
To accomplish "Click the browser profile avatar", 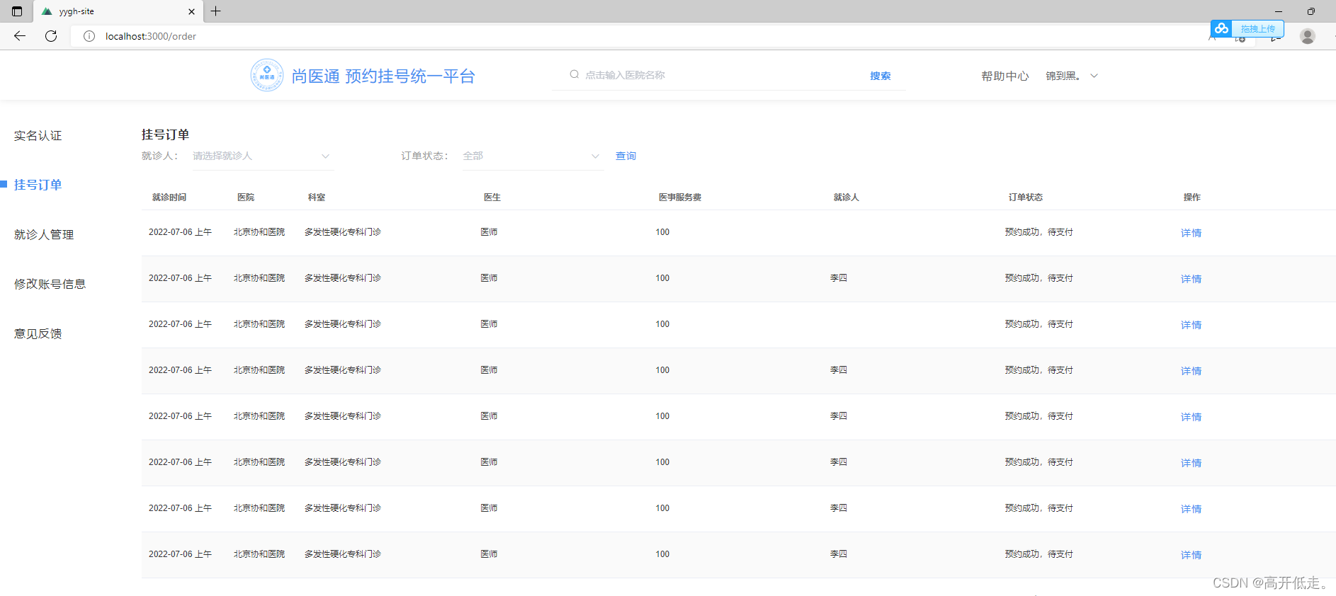I will coord(1308,36).
